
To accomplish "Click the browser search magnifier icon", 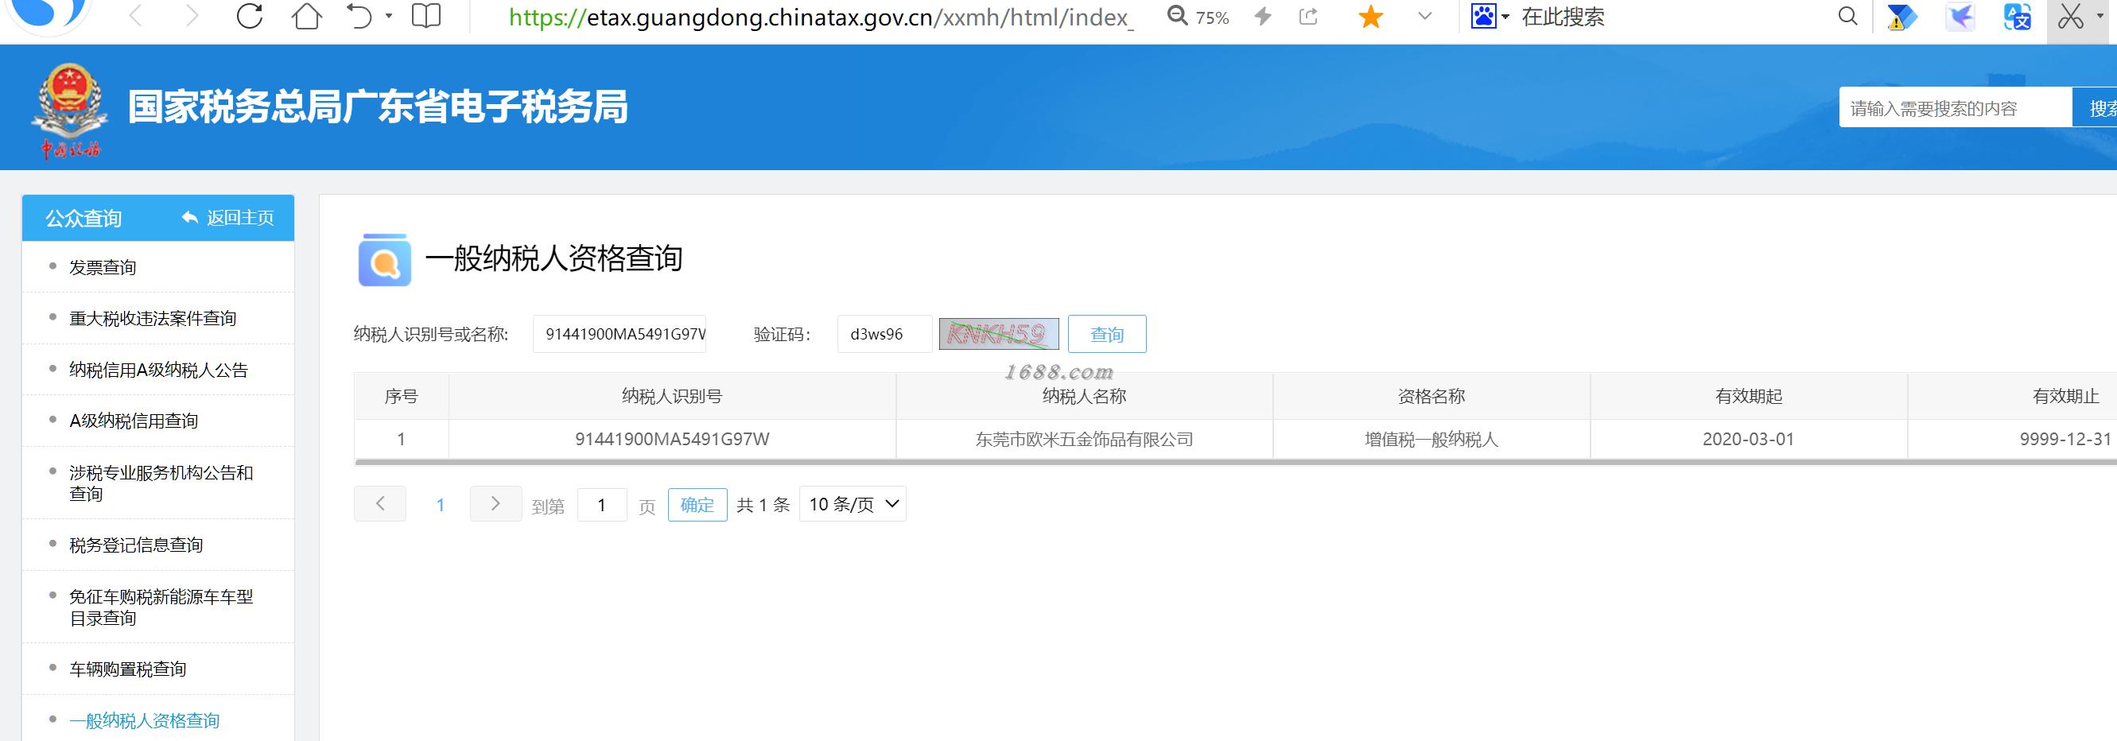I will point(1847,17).
